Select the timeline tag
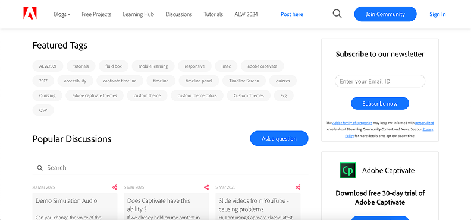Screen dimensions: 471x220 161,81
